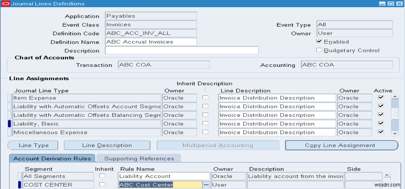Click into the Description input field
Image resolution: width=405 pixels, height=189 pixels.
point(182,51)
